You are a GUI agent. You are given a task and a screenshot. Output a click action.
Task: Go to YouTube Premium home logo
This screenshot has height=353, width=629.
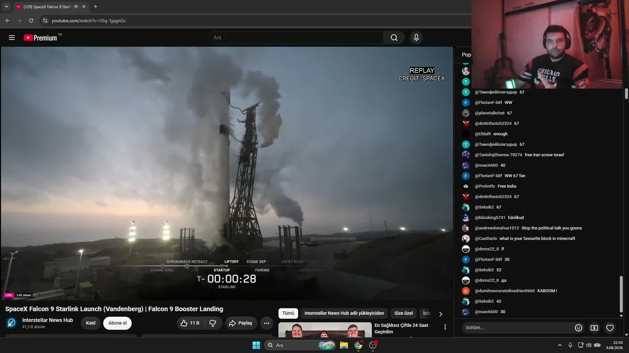[40, 38]
